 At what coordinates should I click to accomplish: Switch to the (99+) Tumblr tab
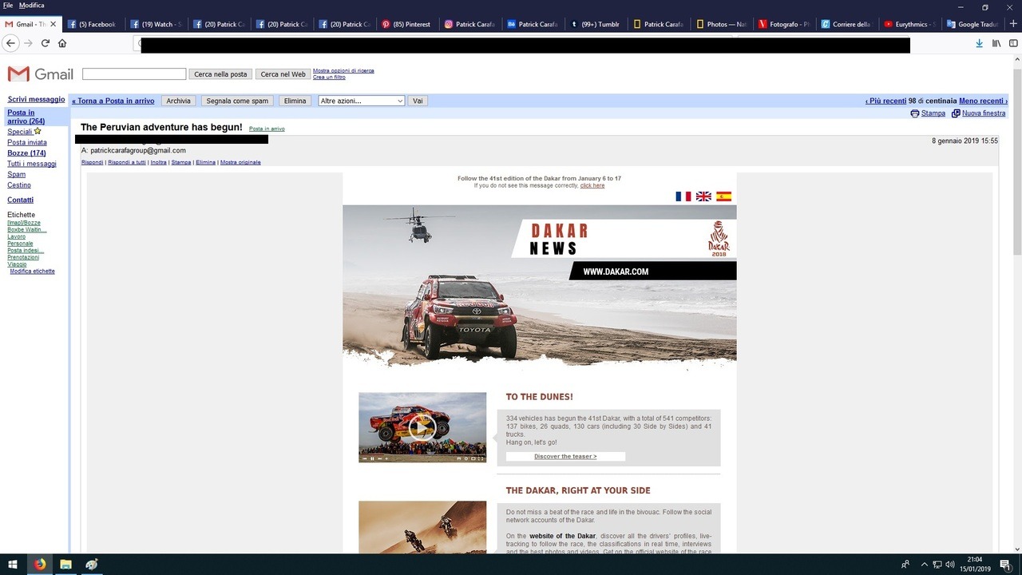596,24
